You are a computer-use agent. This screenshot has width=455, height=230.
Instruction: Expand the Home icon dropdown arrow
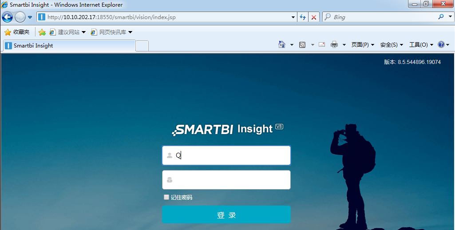292,45
